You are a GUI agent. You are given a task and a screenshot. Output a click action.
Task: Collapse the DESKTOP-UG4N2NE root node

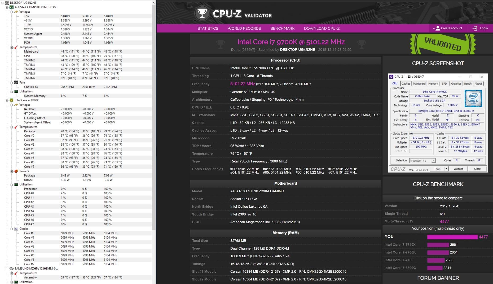point(2,3)
